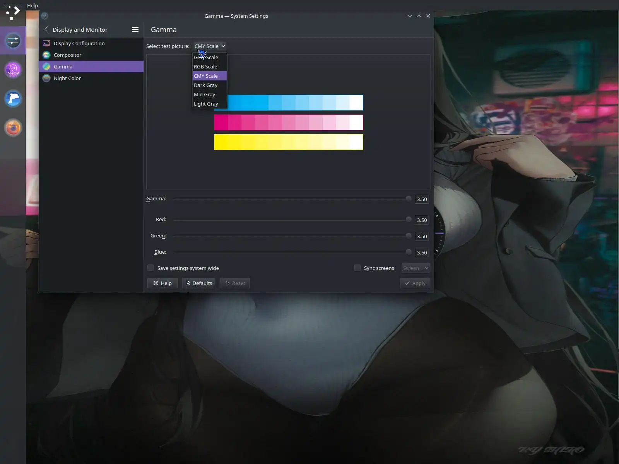The width and height of the screenshot is (619, 464).
Task: Open the Compositor settings page
Action: [91, 55]
